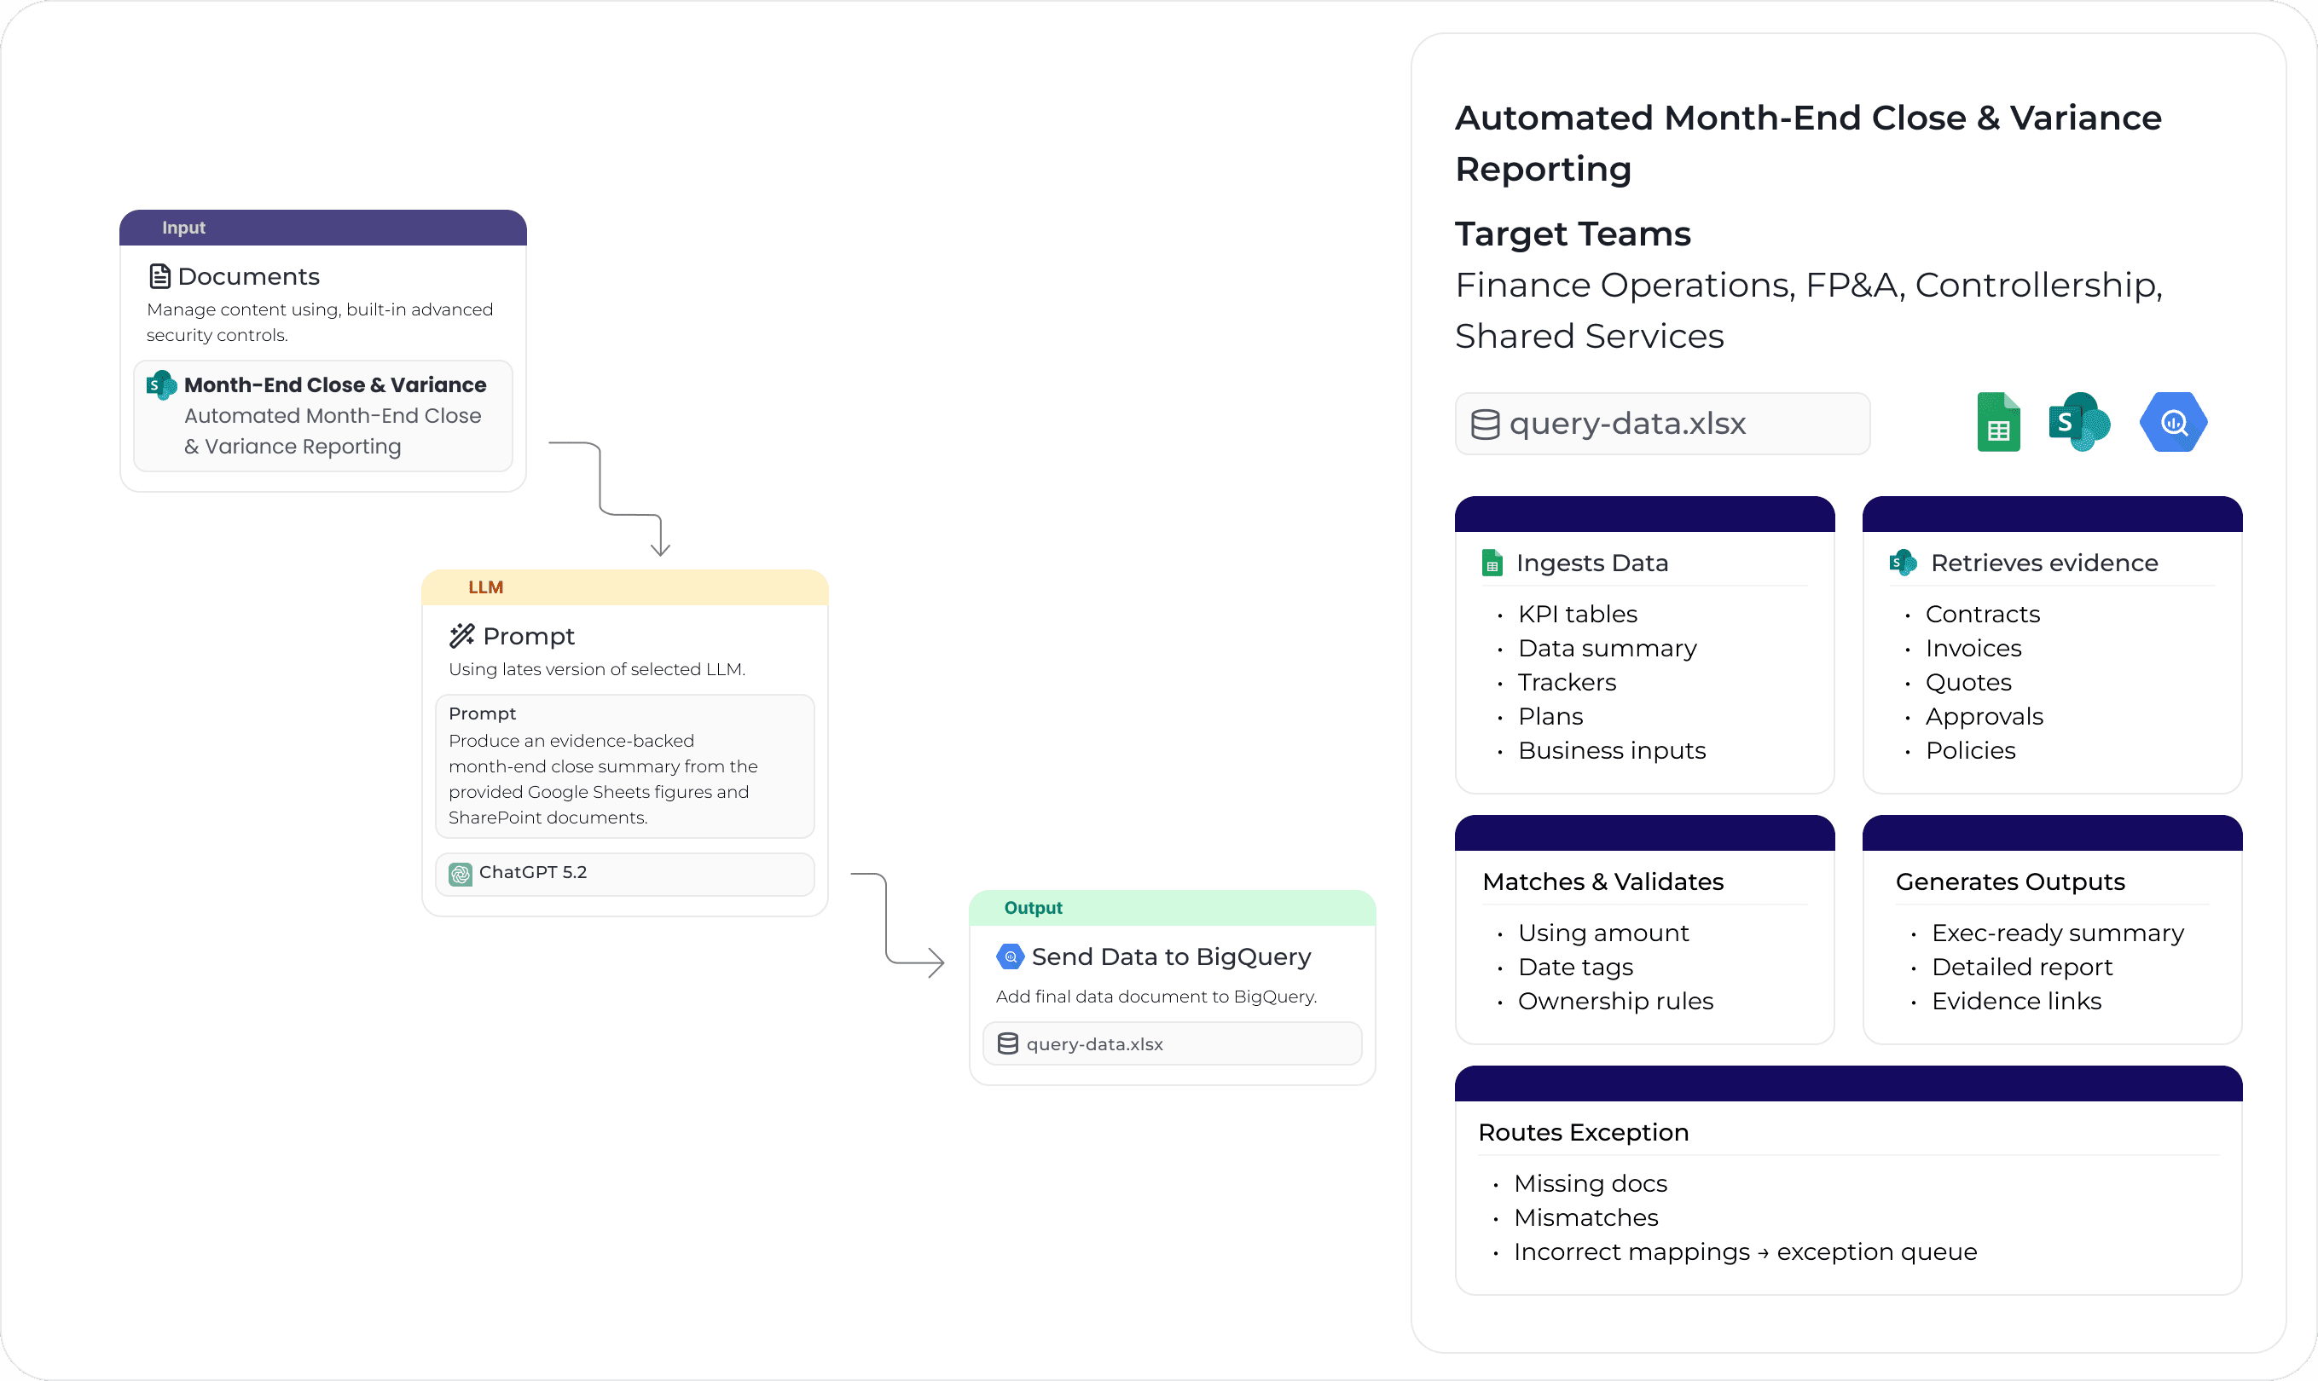2318x1381 pixels.
Task: Click BigQuery icon beside Send Data
Action: tap(1010, 956)
